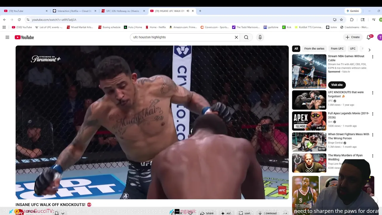The image size is (382, 215).
Task: Open Mixed Martial Arts bookmark
Action: [80, 27]
